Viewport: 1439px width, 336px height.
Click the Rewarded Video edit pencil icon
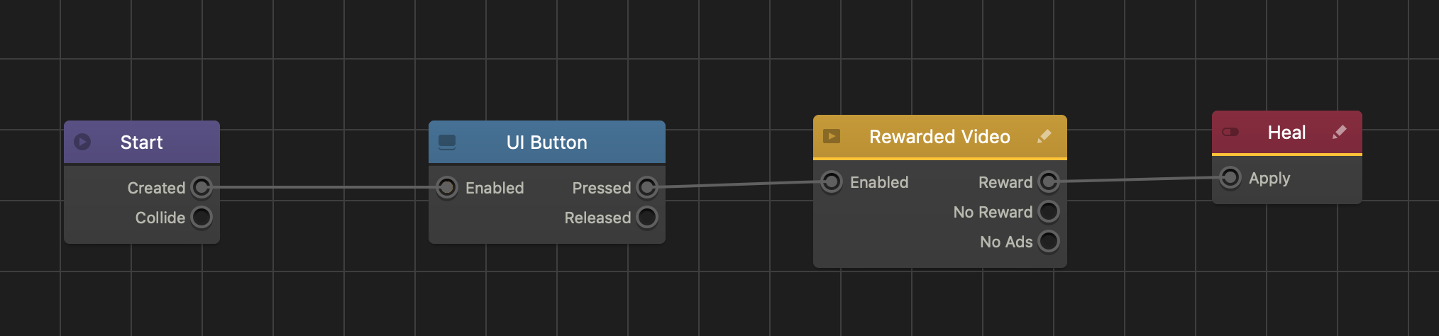[1044, 136]
